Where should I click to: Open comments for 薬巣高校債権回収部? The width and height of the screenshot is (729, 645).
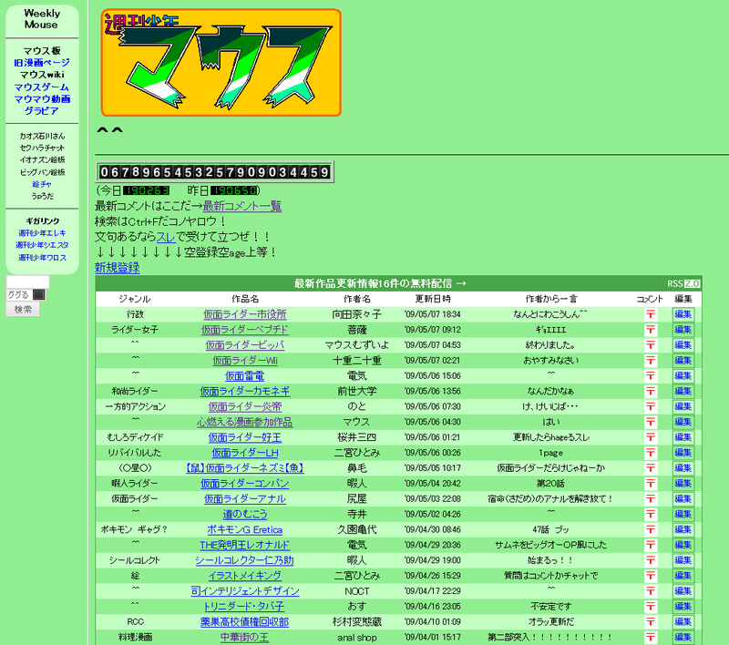(651, 621)
